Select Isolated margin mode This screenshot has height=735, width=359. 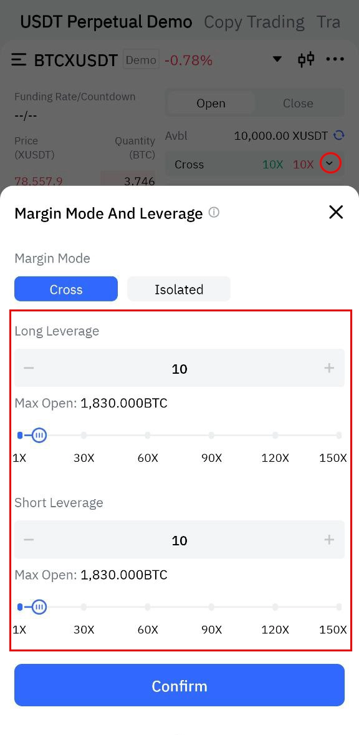click(x=179, y=289)
